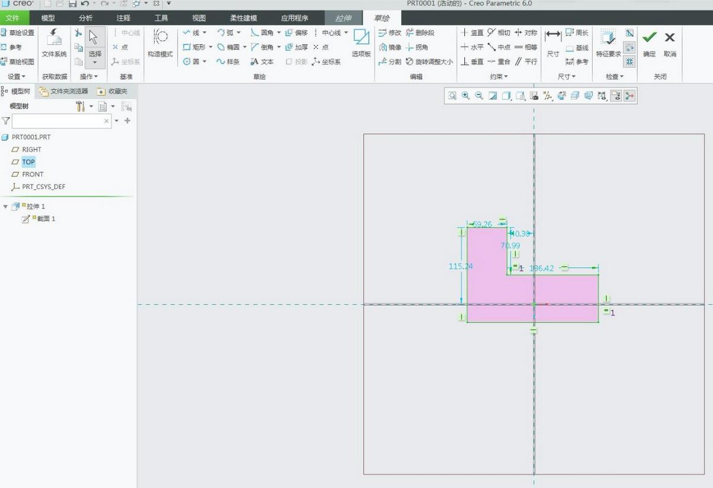This screenshot has height=488, width=713.
Task: Click Refit in the graphics toolbar
Action: (452, 96)
